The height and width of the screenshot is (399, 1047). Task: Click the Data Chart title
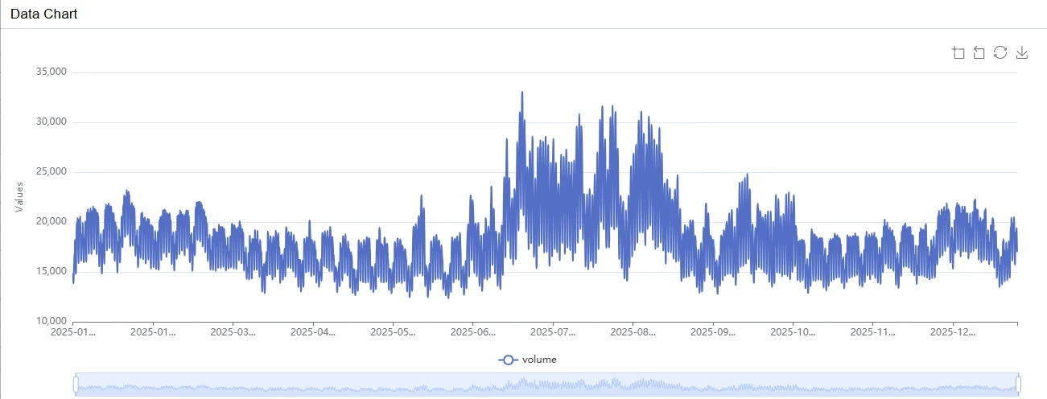[x=43, y=14]
